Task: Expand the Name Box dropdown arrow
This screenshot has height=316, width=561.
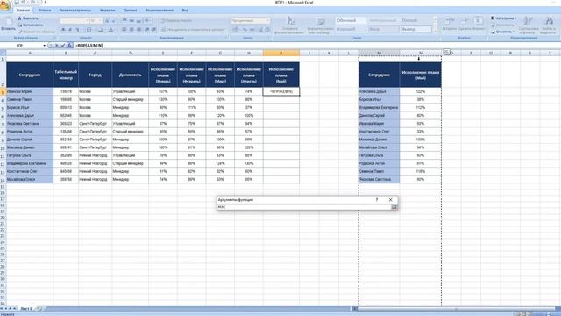Action: tap(45, 46)
